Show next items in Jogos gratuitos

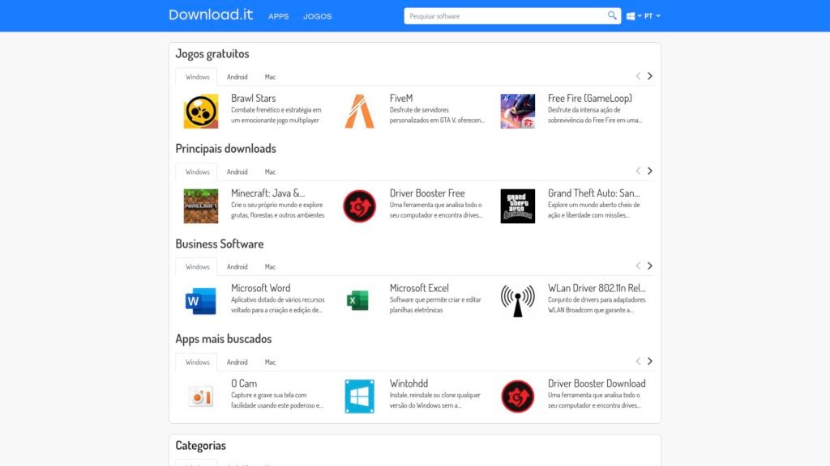650,76
